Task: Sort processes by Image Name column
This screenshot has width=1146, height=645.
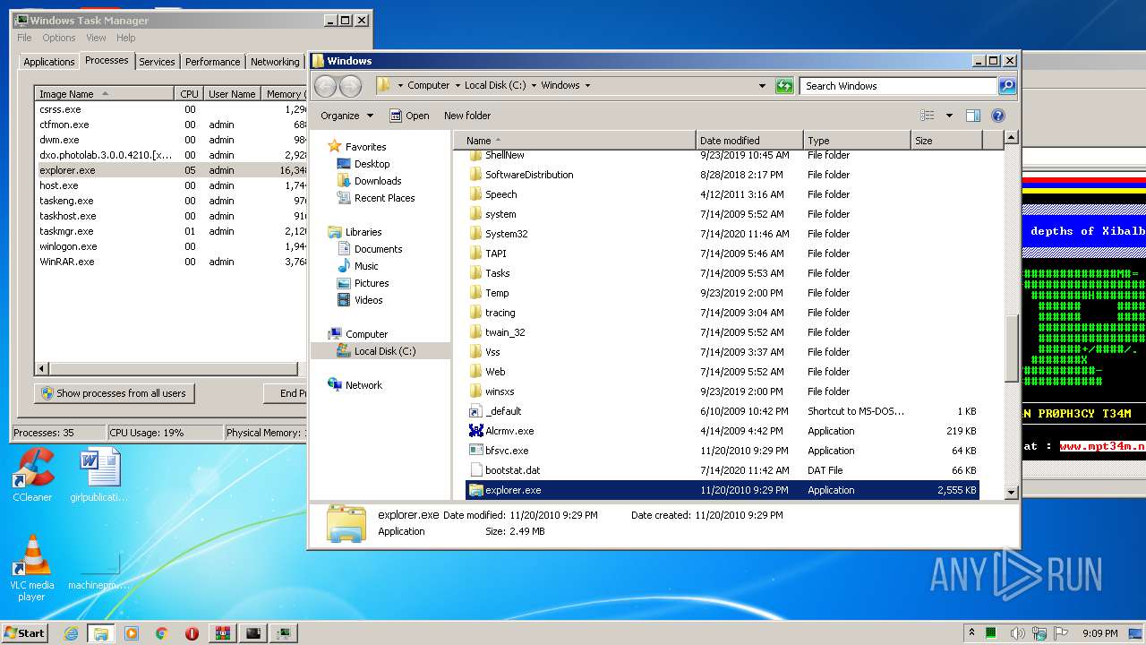Action: click(x=105, y=93)
